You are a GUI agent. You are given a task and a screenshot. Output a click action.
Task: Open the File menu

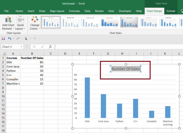(6, 11)
